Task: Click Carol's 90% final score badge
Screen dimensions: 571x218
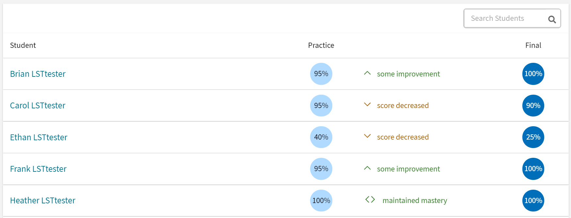Action: point(533,105)
